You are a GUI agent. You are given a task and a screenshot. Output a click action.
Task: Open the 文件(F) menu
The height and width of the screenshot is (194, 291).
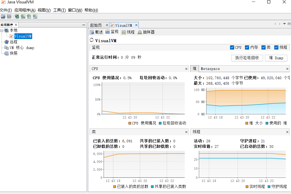(6, 10)
